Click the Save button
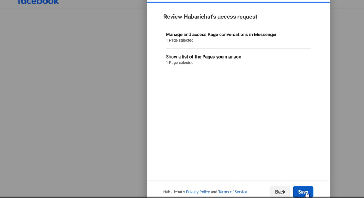The image size is (364, 198). pos(303,192)
